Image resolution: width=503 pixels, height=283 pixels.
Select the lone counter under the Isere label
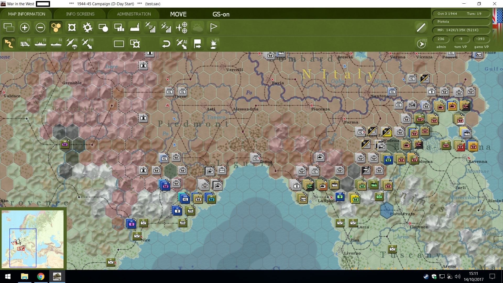(x=143, y=65)
